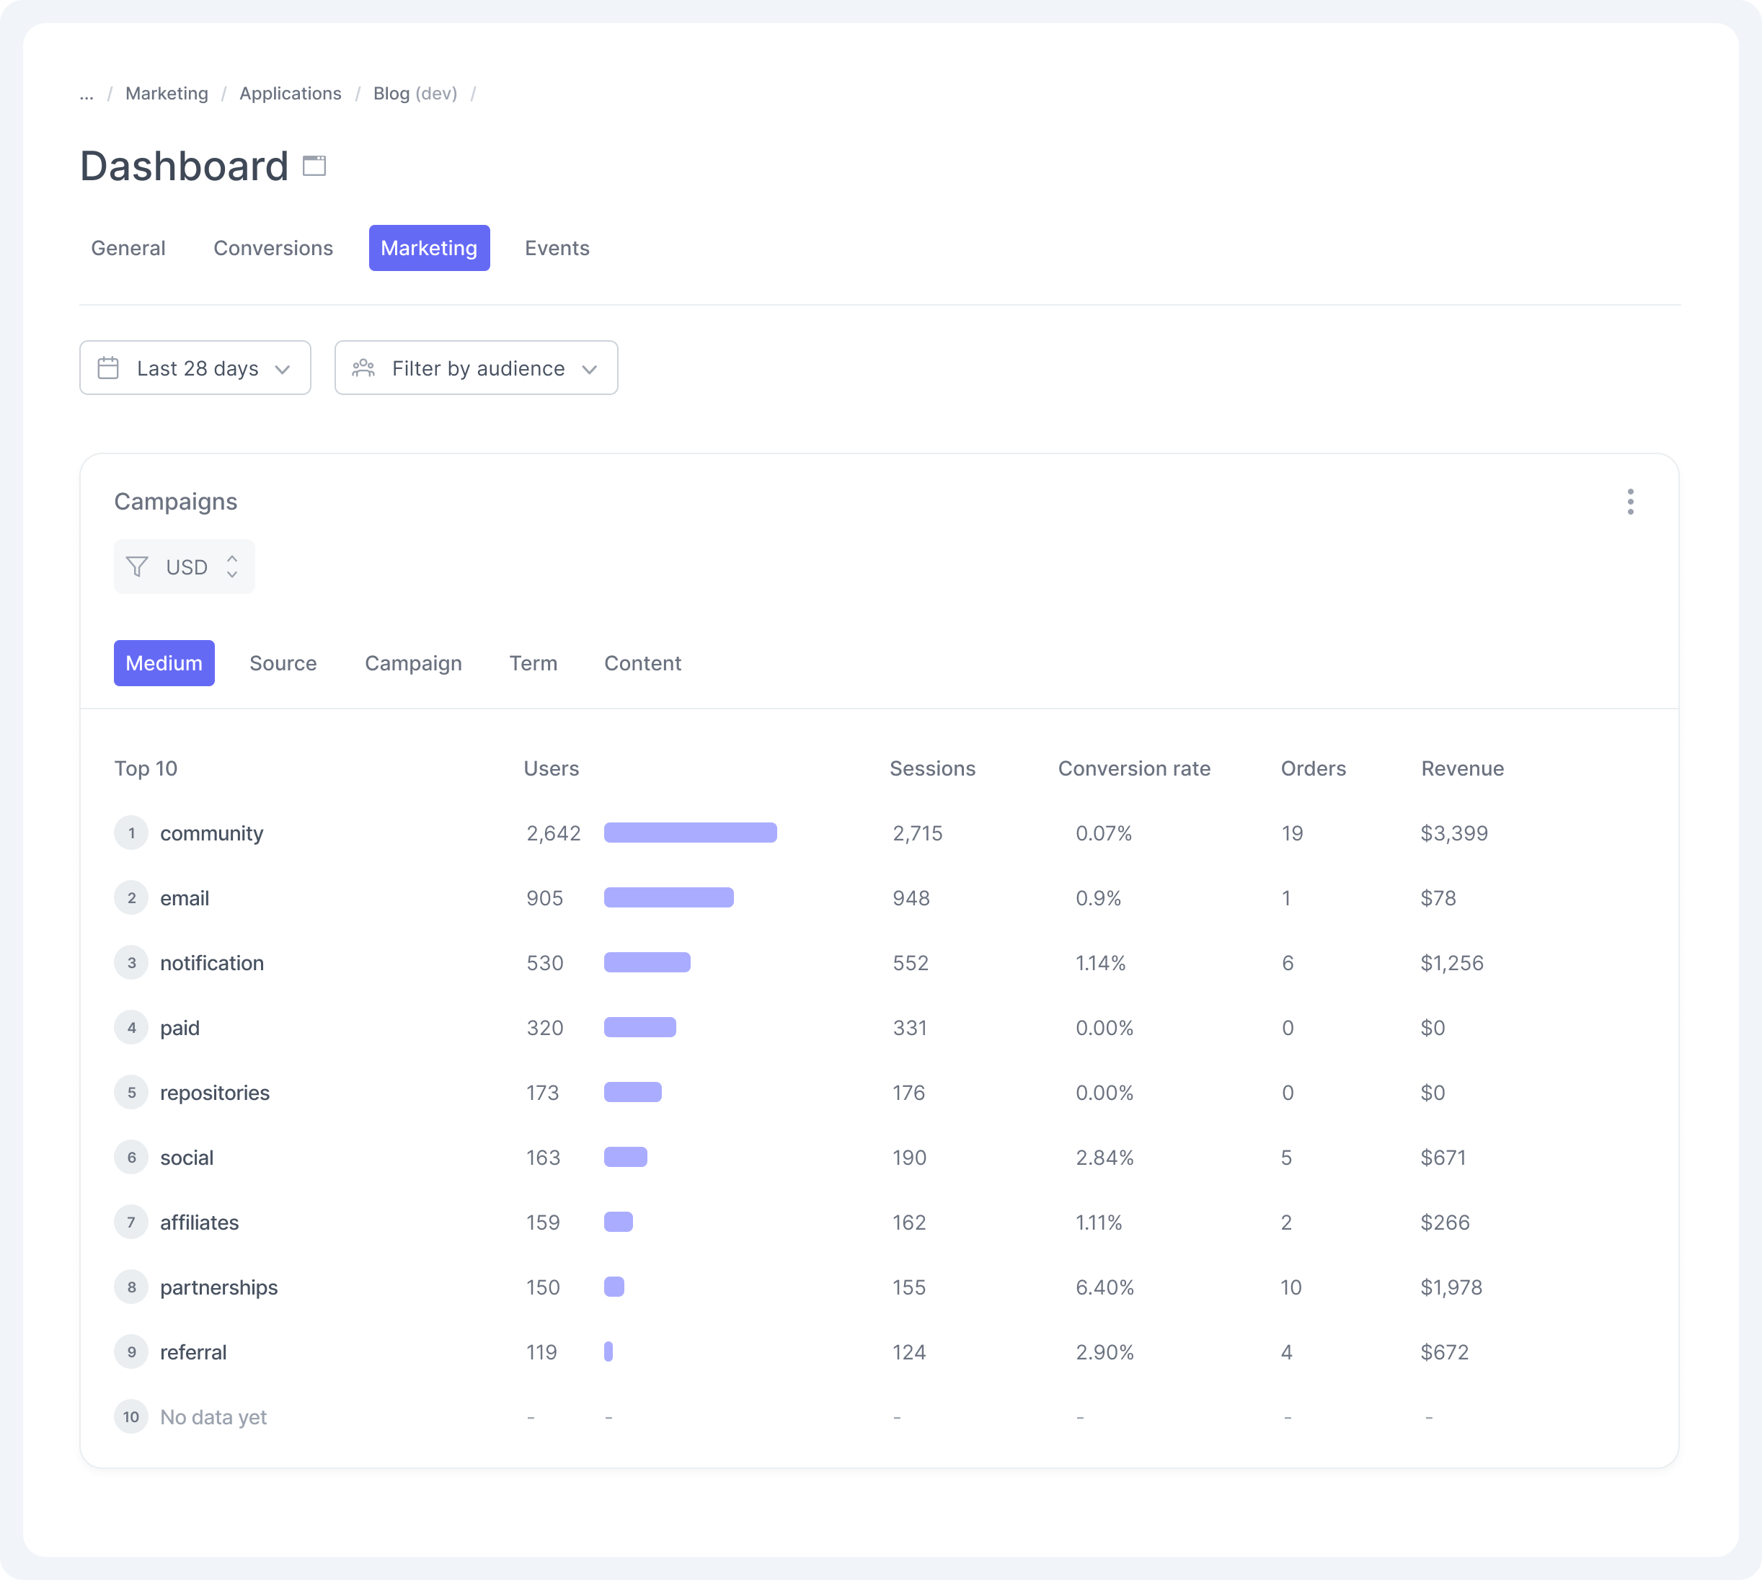Switch to the Events tab

(x=557, y=247)
